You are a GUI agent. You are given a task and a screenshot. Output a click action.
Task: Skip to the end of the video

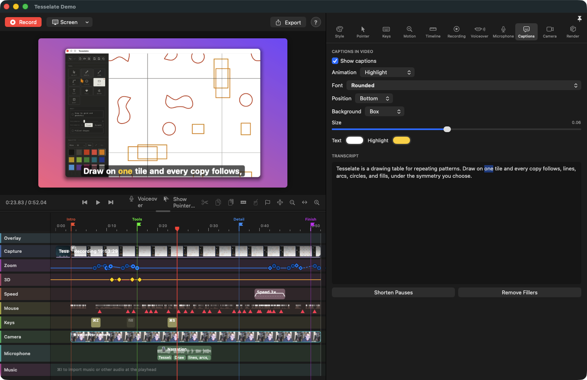point(111,202)
